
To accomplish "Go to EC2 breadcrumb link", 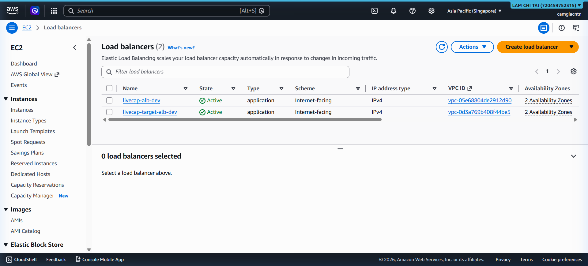I will point(27,28).
